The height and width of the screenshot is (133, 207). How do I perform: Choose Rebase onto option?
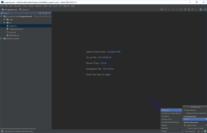point(171,119)
